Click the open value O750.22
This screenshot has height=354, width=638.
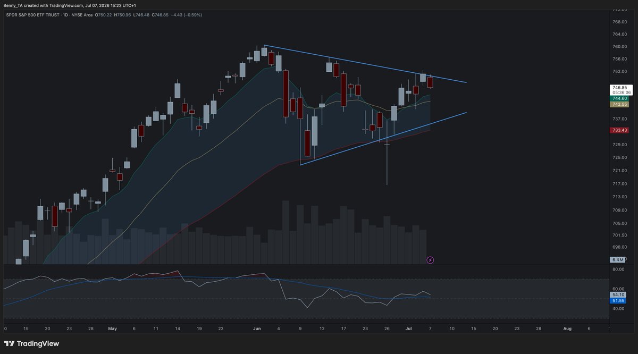[104, 15]
